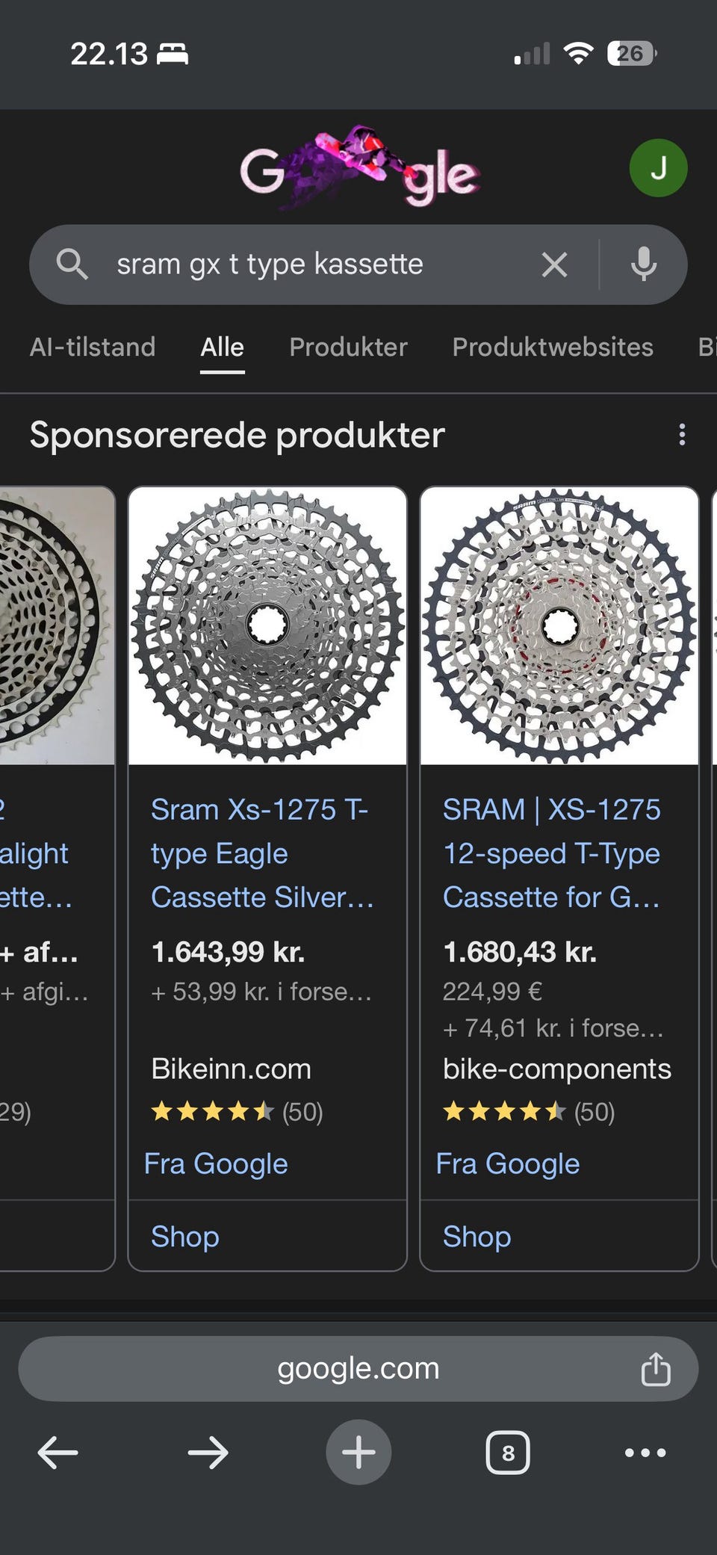Go forward to the next page
Screen dimensions: 717x1555
pyautogui.click(x=208, y=1453)
